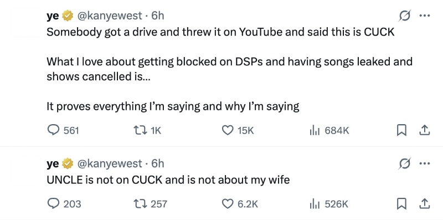The image size is (443, 220).
Task: Click the Grok icon on first tweet
Action: click(404, 16)
